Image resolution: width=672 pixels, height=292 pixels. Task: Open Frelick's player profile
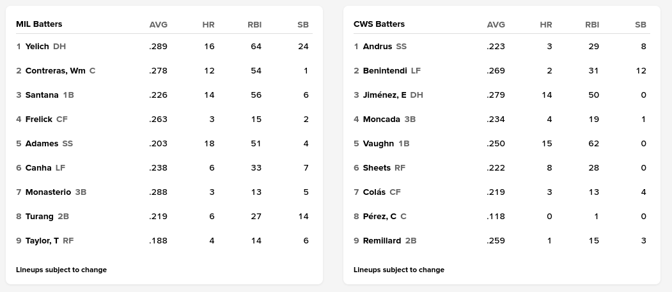39,119
